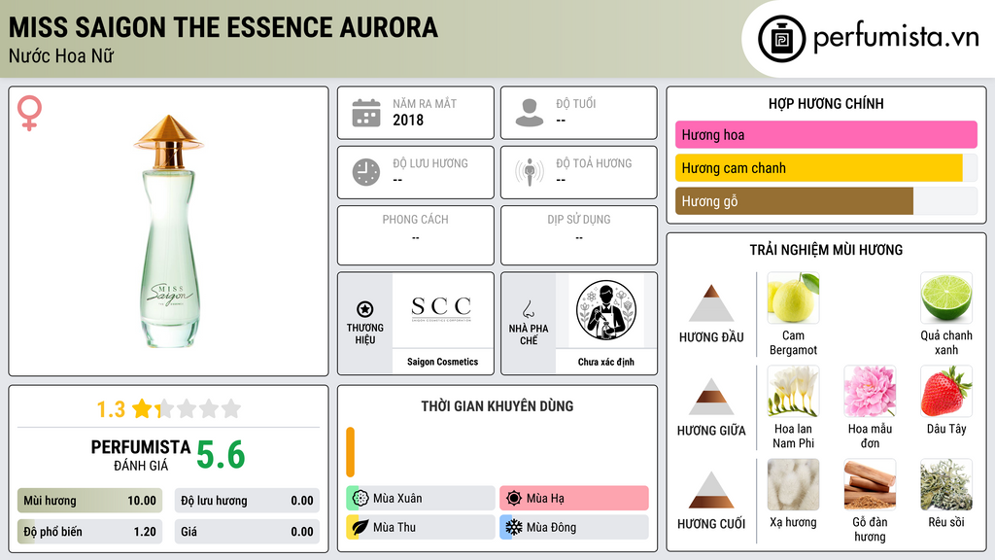The width and height of the screenshot is (995, 560).
Task: Click the star badge icon above Thương hiệu
Action: tap(365, 309)
